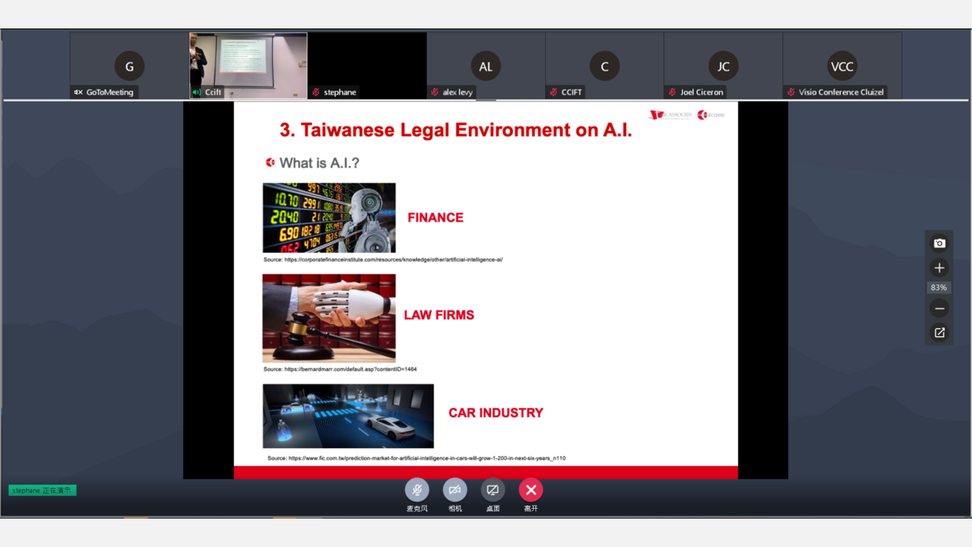Select stephane's black video tile
Image resolution: width=972 pixels, height=547 pixels.
[367, 62]
